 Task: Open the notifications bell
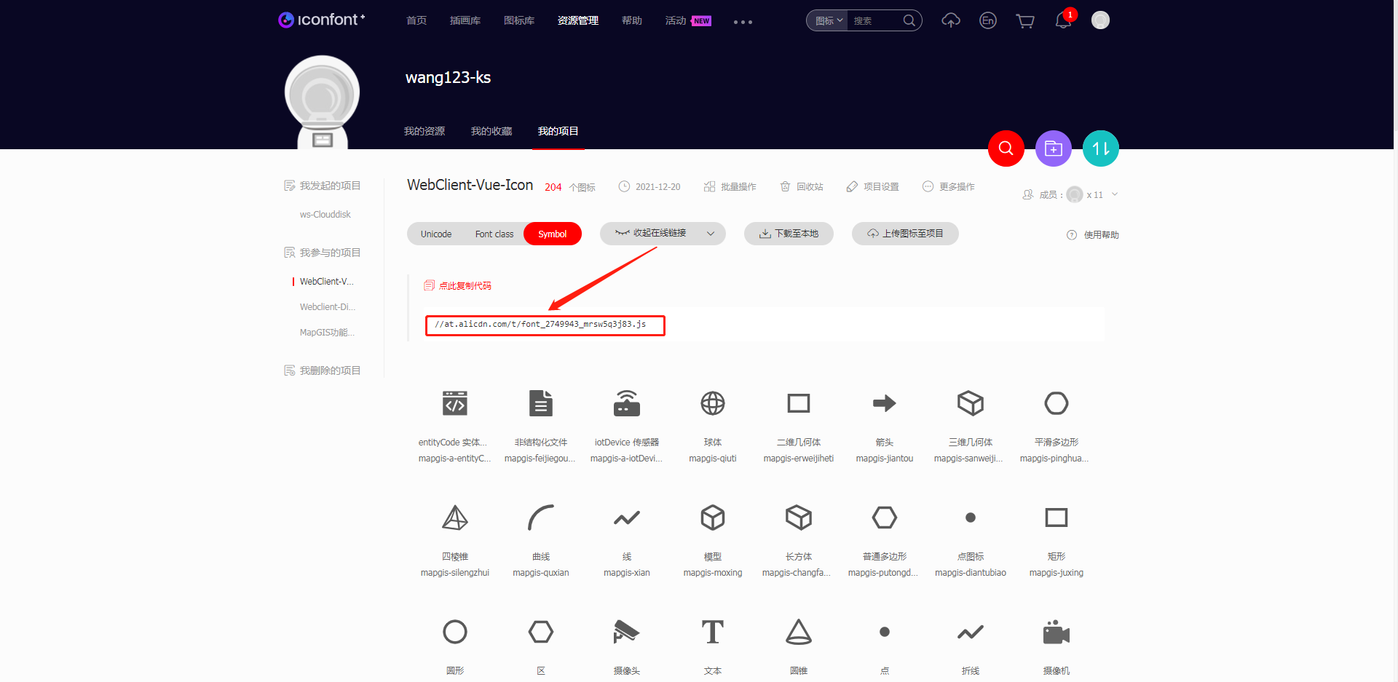[1062, 21]
